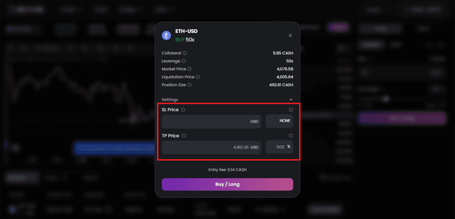Close the ETH-USD order dialog

pyautogui.click(x=290, y=35)
